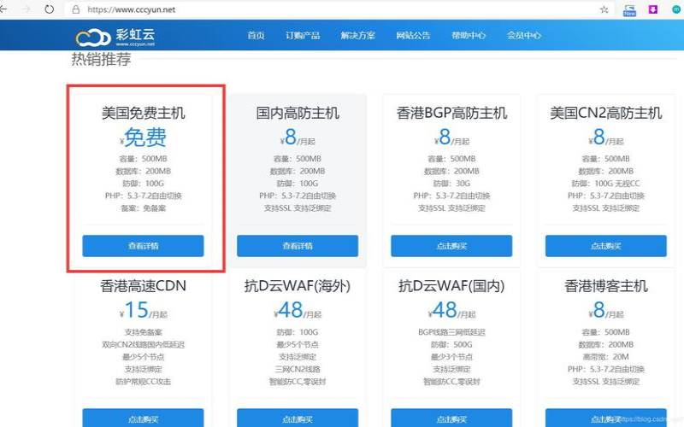Click 防御: 500G on 国内 WAF card
684x427 pixels.
[451, 345]
